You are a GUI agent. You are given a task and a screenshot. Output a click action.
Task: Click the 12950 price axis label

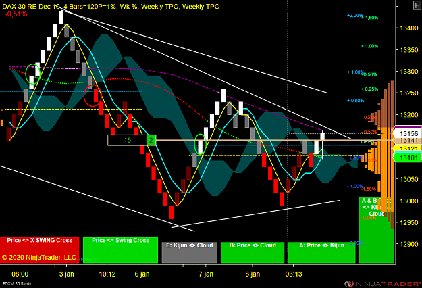click(409, 222)
